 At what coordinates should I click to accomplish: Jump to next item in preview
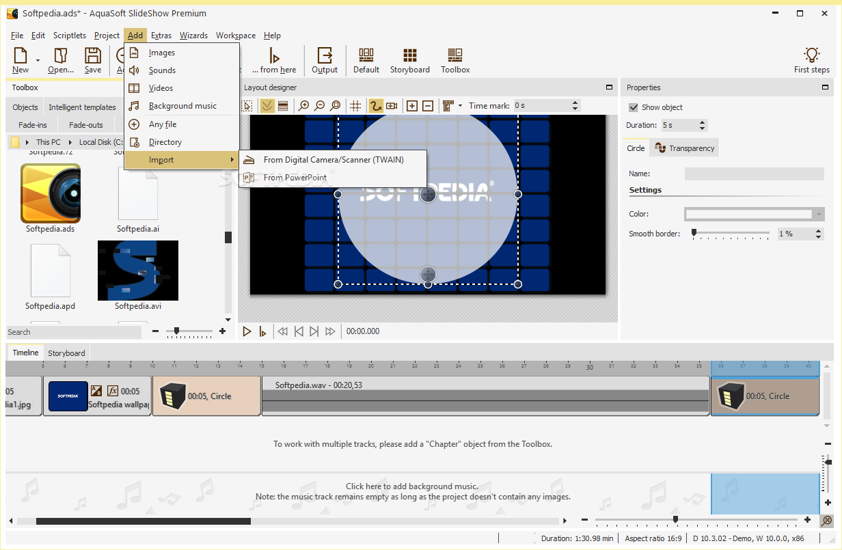point(314,331)
